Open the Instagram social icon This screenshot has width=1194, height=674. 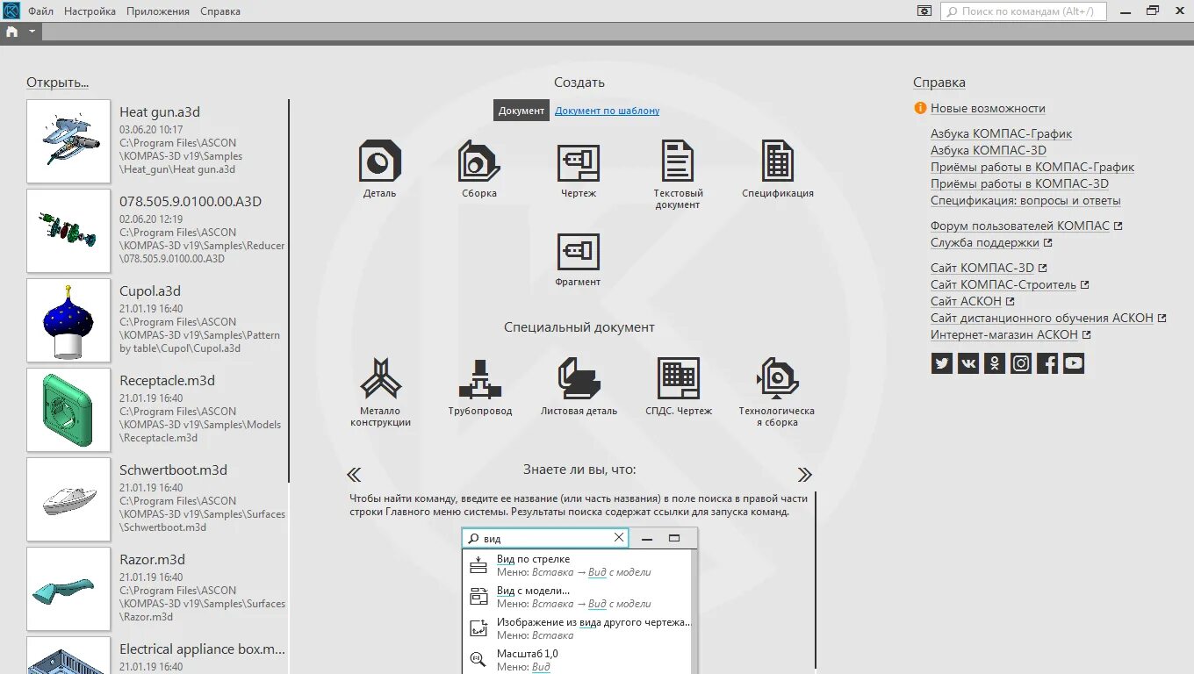pyautogui.click(x=1021, y=363)
